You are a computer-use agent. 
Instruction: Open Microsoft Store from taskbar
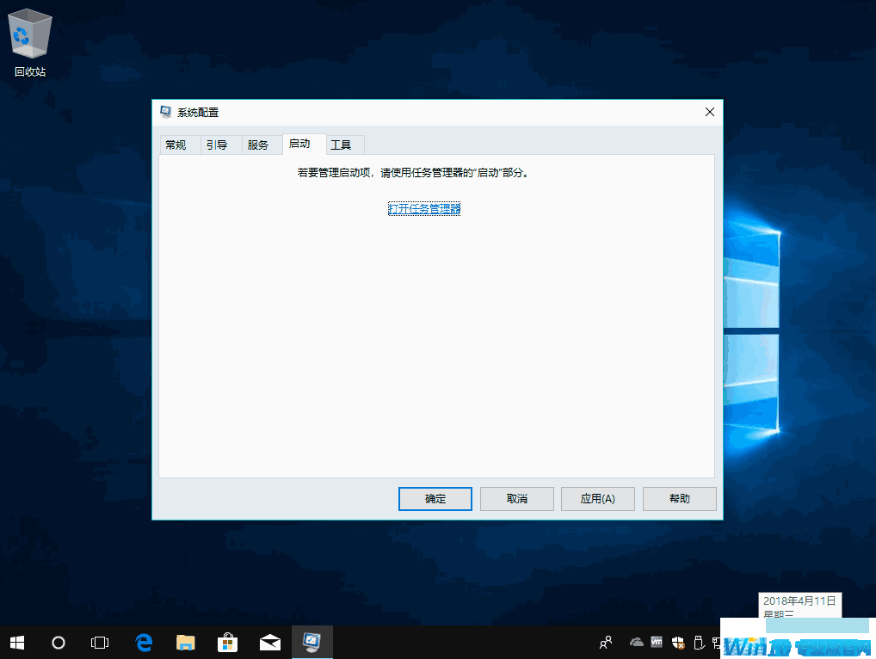pos(227,642)
